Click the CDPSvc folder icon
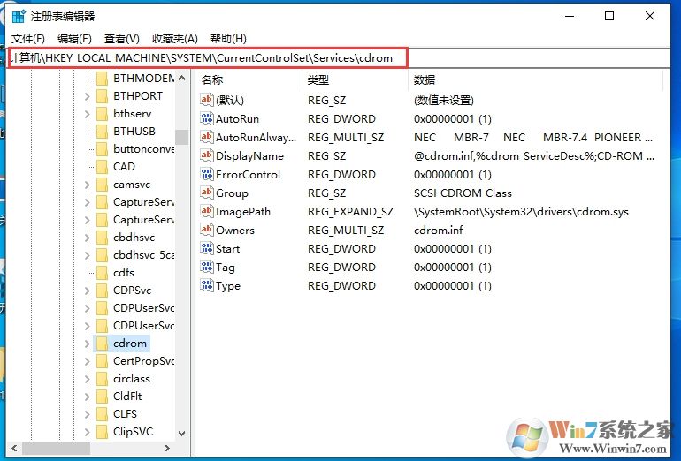This screenshot has height=461, width=681. [102, 291]
